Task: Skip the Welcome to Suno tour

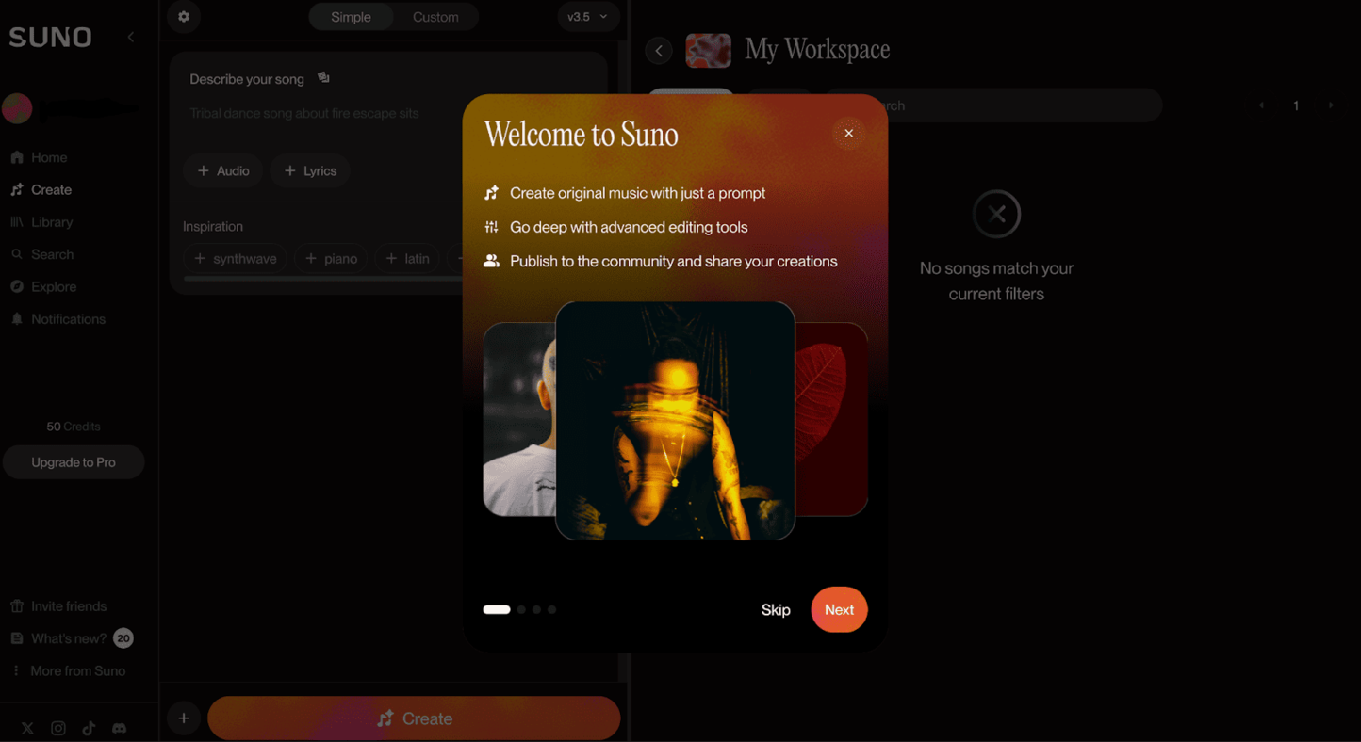Action: tap(776, 610)
